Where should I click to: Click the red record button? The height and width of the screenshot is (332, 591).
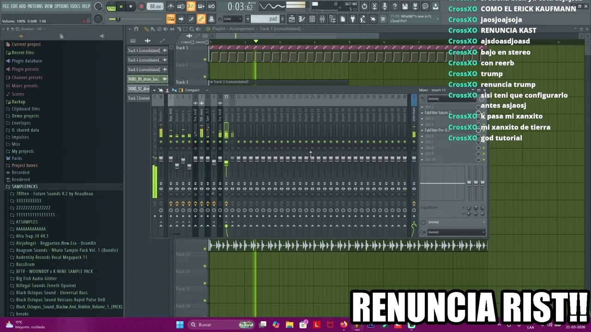tap(141, 6)
